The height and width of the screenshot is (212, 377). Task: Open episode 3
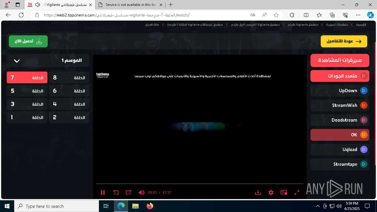pos(27,104)
